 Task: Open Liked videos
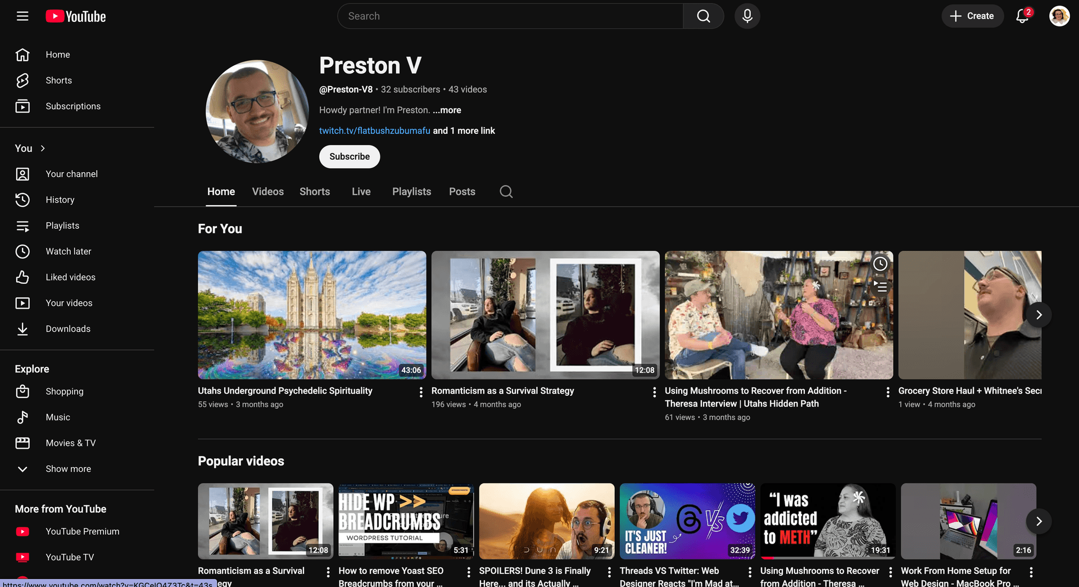(x=77, y=277)
